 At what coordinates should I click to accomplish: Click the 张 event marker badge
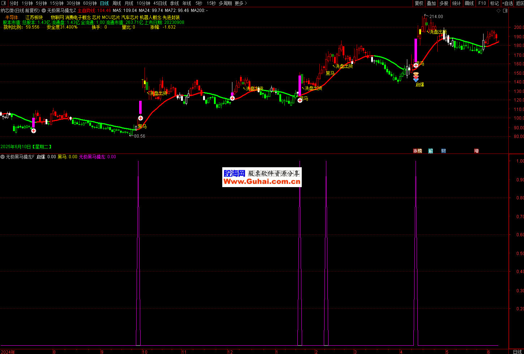tap(415, 151)
